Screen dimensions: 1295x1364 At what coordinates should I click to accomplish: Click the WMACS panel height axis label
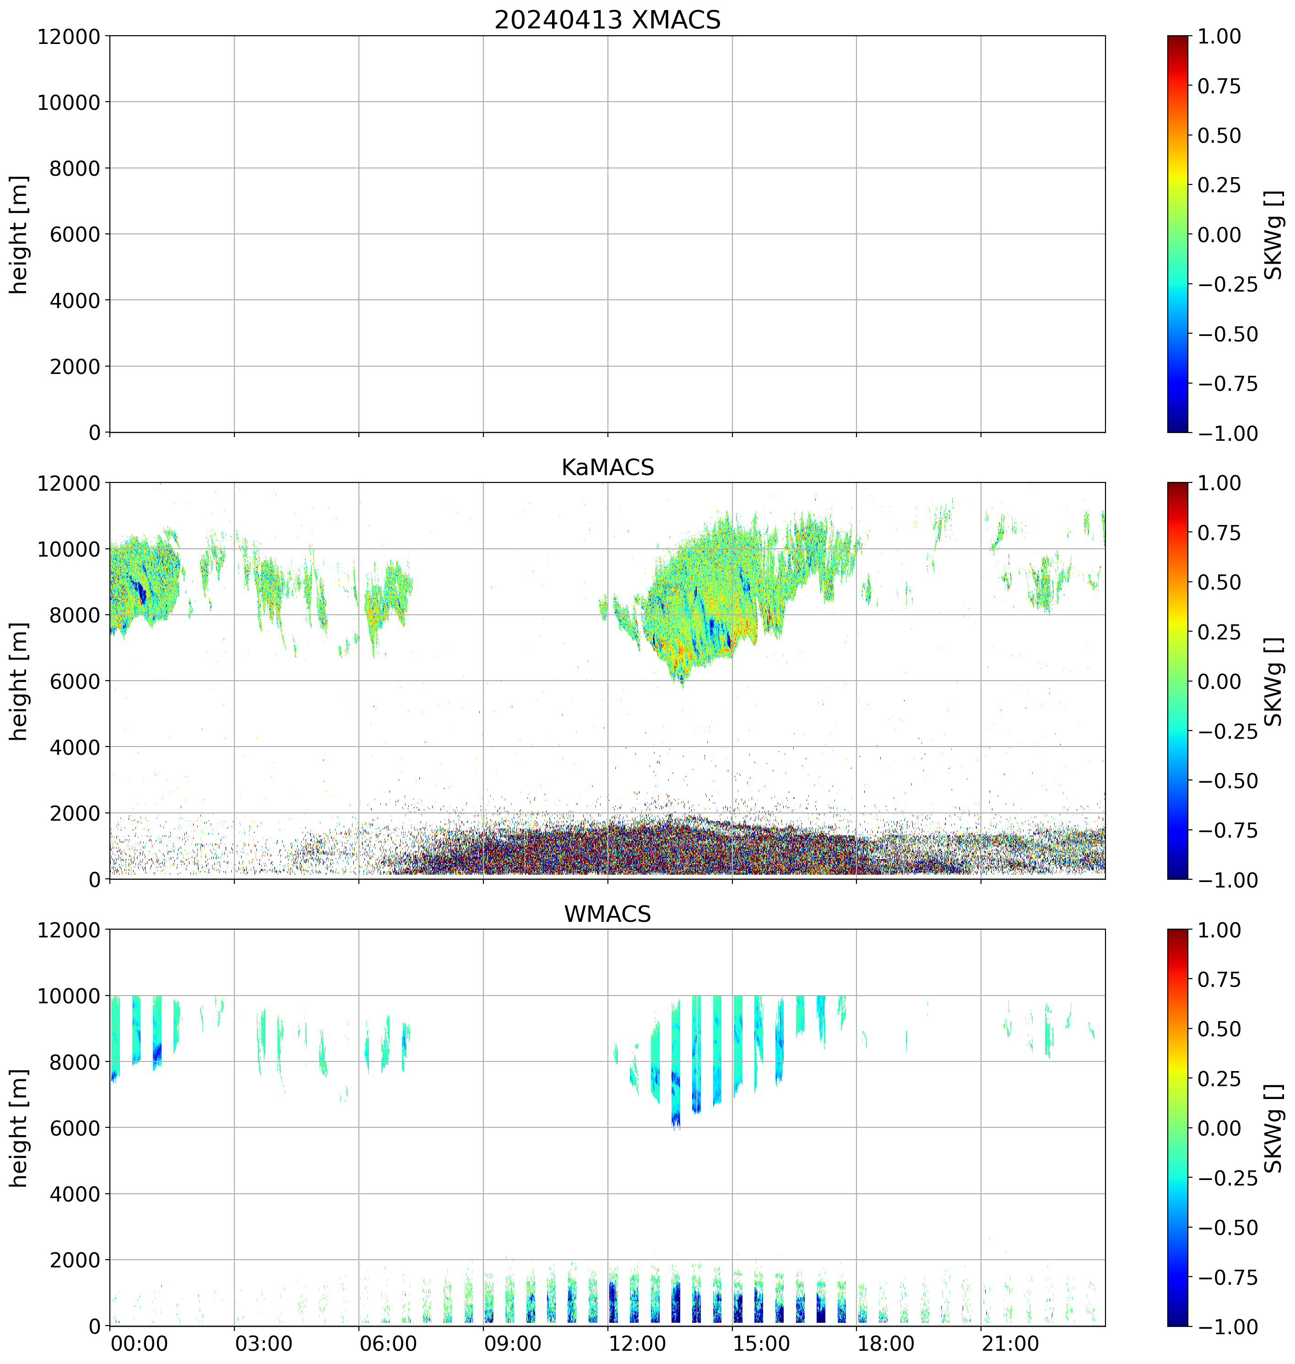[x=19, y=1128]
